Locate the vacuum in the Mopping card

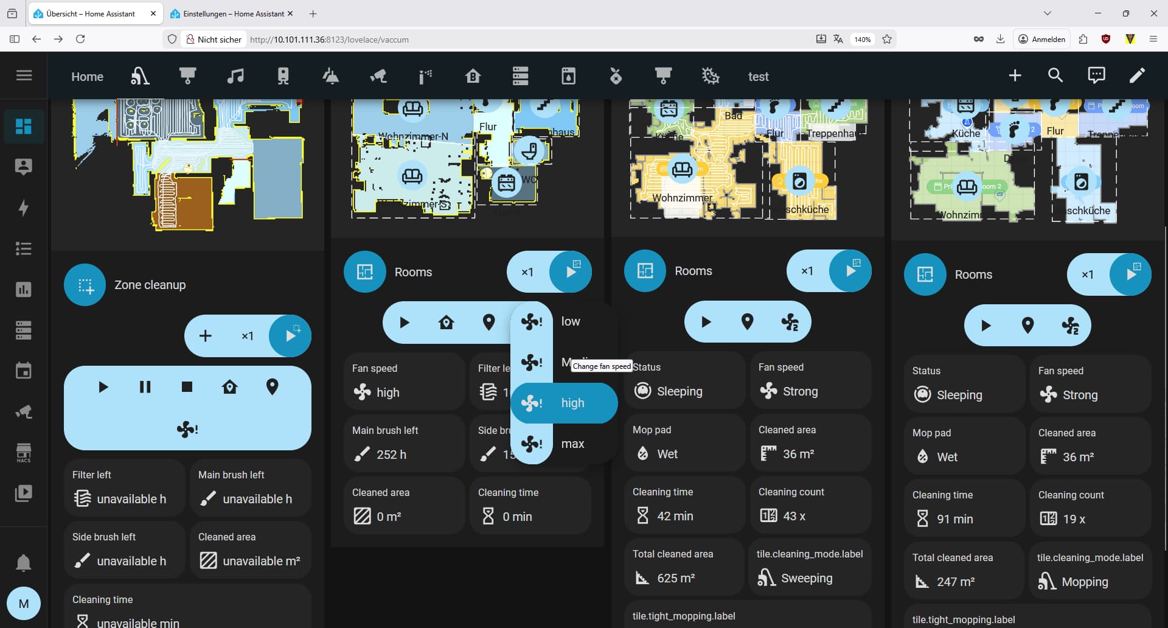pos(1027,326)
